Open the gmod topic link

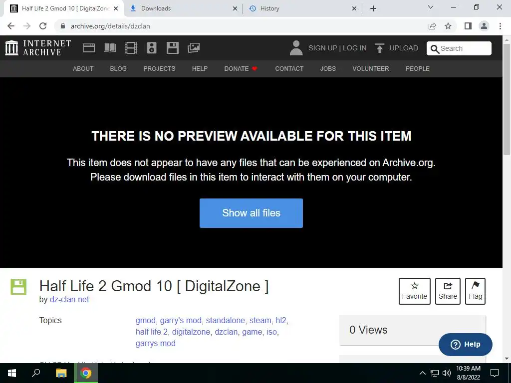[x=145, y=321]
